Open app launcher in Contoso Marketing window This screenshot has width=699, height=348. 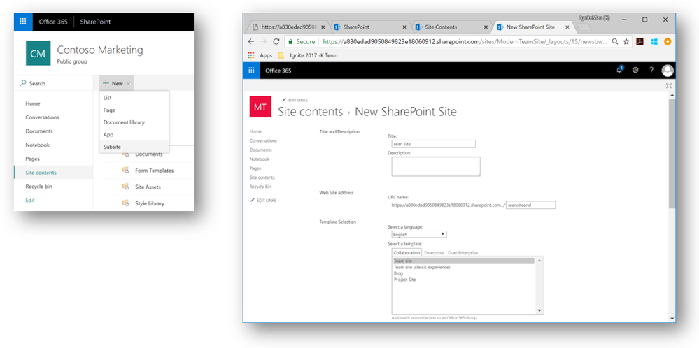point(23,22)
